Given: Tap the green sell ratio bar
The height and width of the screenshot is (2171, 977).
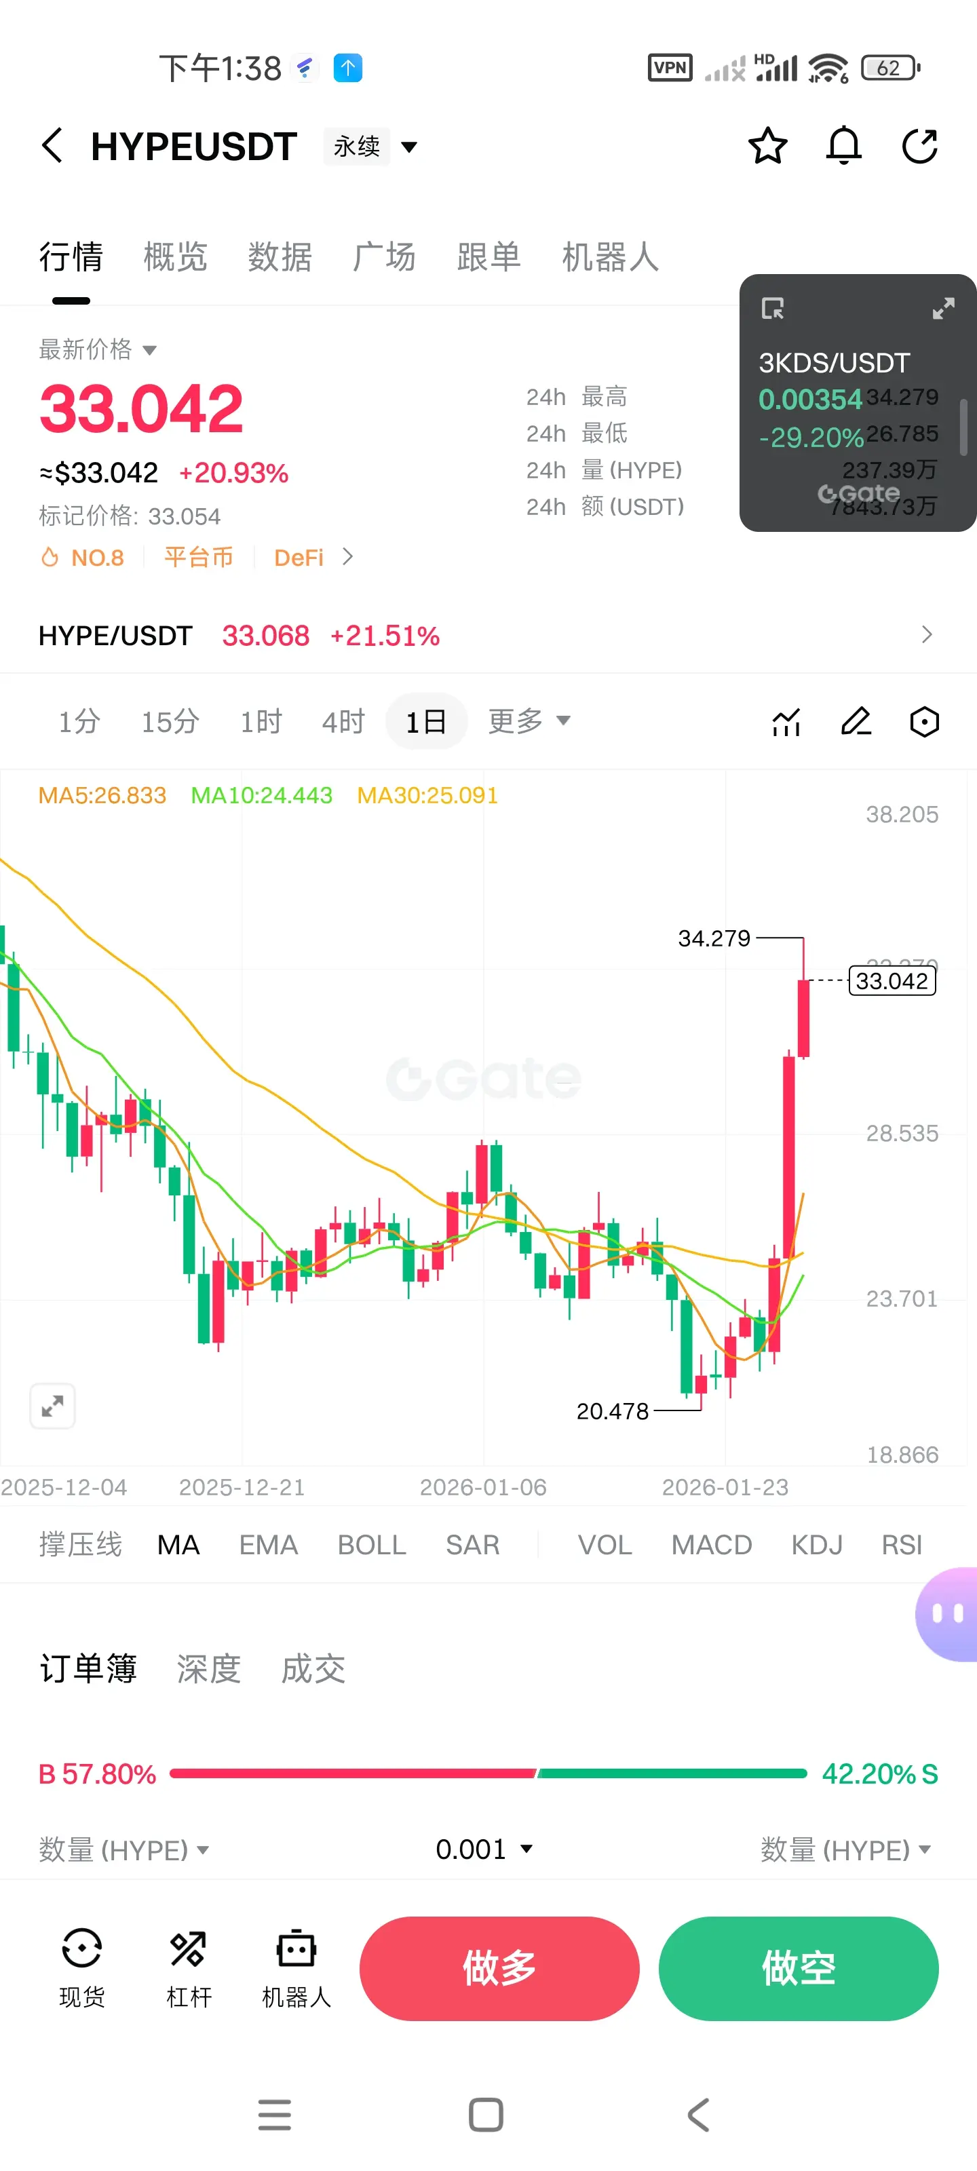Looking at the screenshot, I should pyautogui.click(x=672, y=1773).
